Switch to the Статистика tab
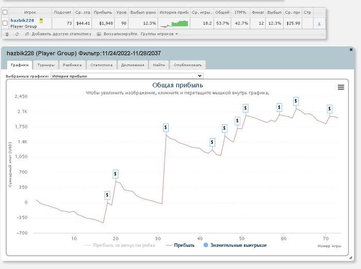 click(102, 65)
